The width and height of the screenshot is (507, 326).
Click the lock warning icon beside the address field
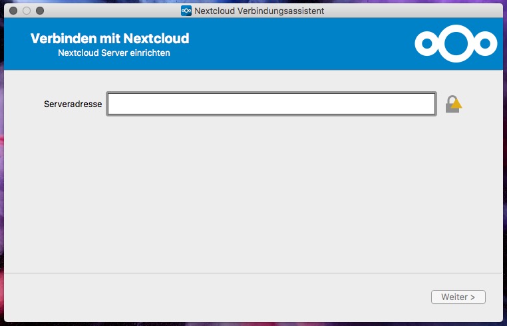[454, 104]
